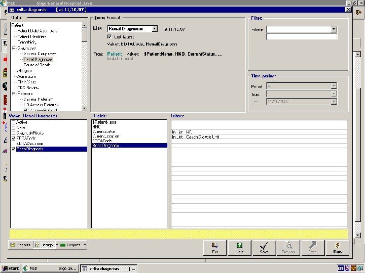Select General Referrals in the Data tree
365x273 pixels.
pyautogui.click(x=38, y=99)
